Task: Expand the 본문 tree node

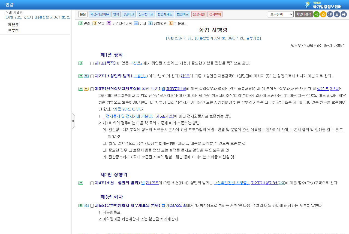Action: pyautogui.click(x=10, y=25)
